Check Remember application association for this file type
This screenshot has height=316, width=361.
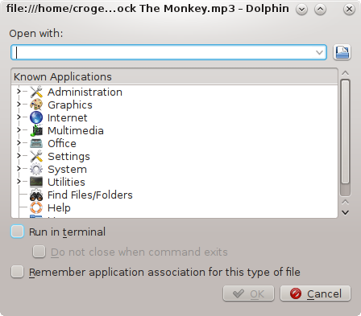[x=17, y=272]
